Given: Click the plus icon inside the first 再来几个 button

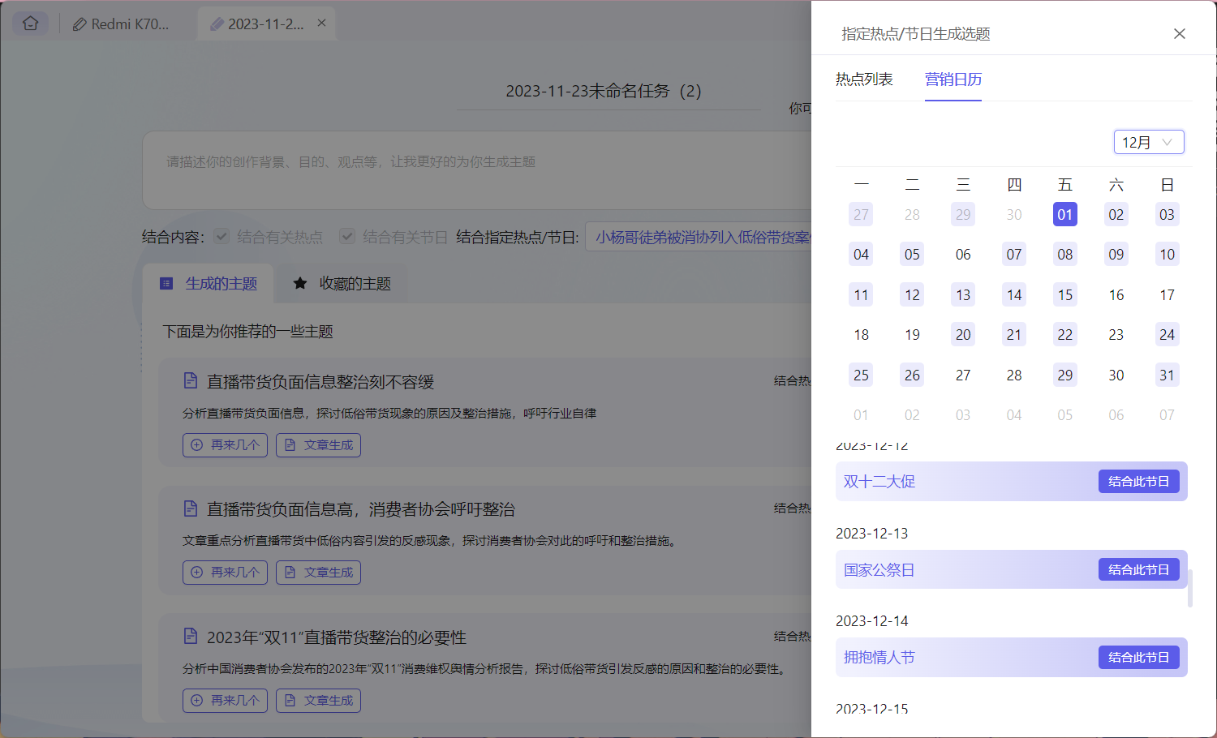Looking at the screenshot, I should click(x=196, y=444).
